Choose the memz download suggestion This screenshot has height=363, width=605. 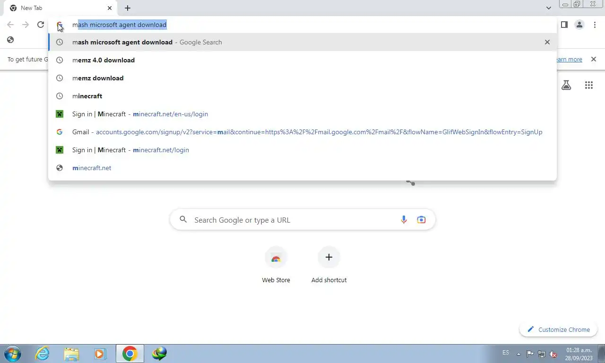coord(302,78)
